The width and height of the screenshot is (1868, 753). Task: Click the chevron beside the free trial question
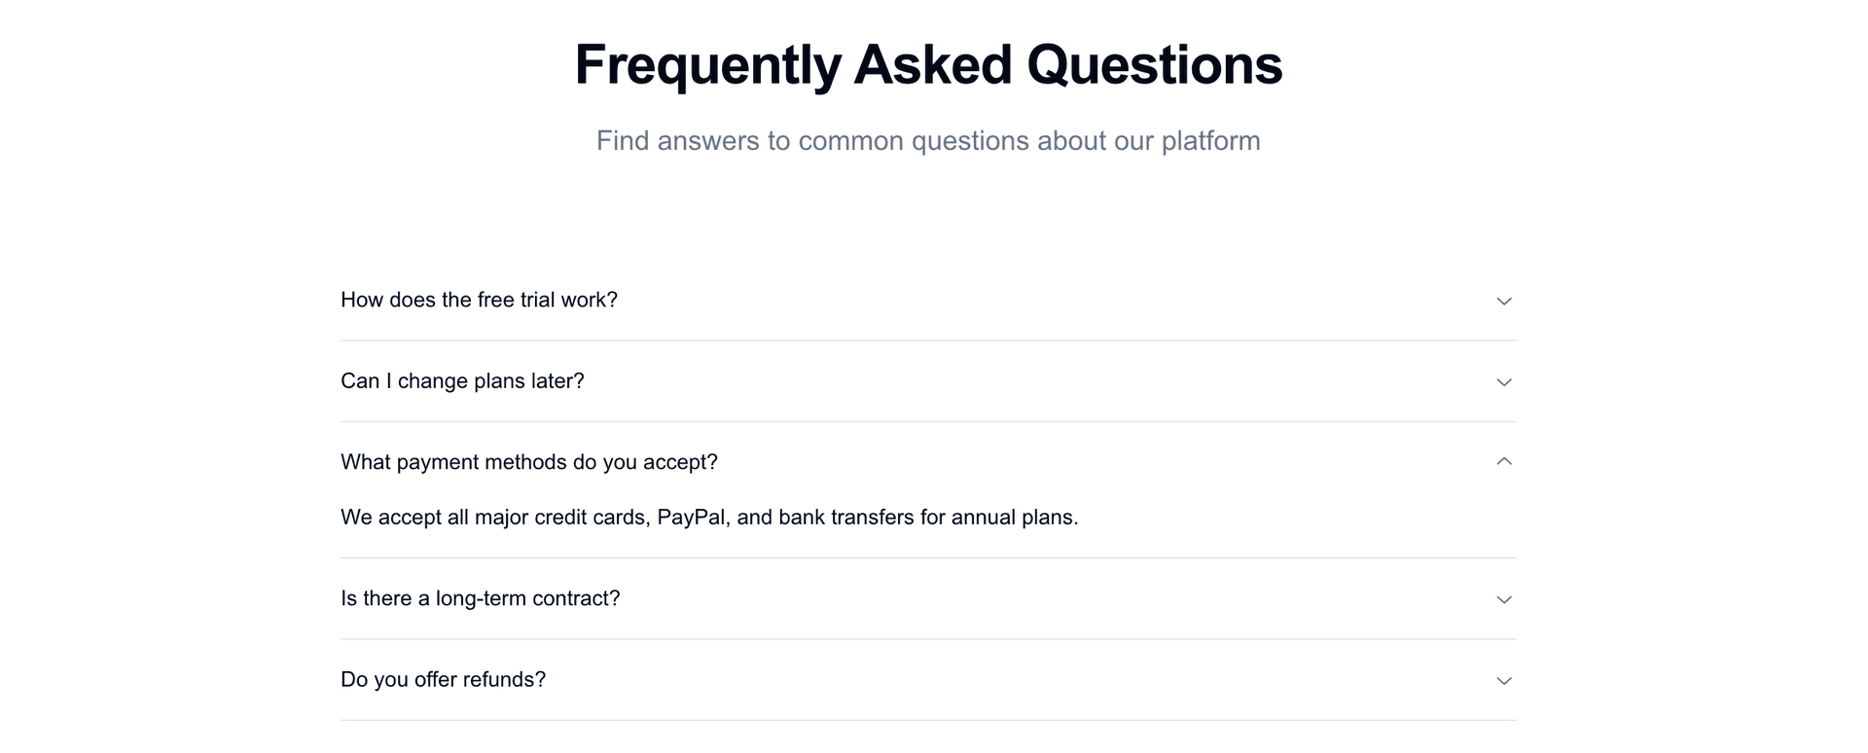tap(1503, 301)
